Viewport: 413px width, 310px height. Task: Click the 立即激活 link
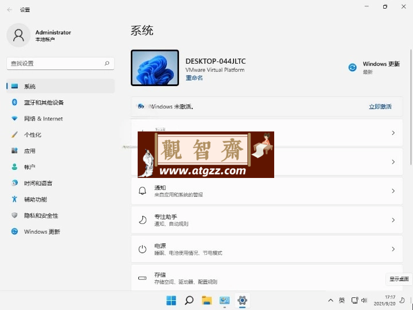[x=380, y=107]
